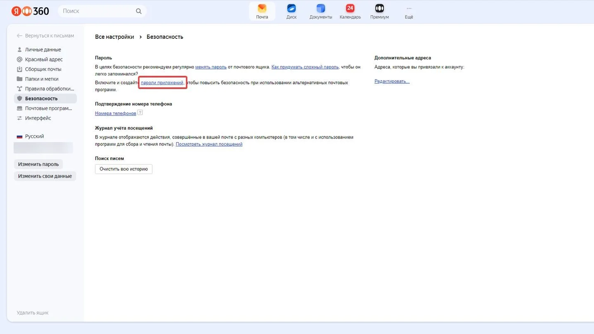Click the shield icon for Безопасность
This screenshot has height=334, width=594.
click(x=19, y=99)
